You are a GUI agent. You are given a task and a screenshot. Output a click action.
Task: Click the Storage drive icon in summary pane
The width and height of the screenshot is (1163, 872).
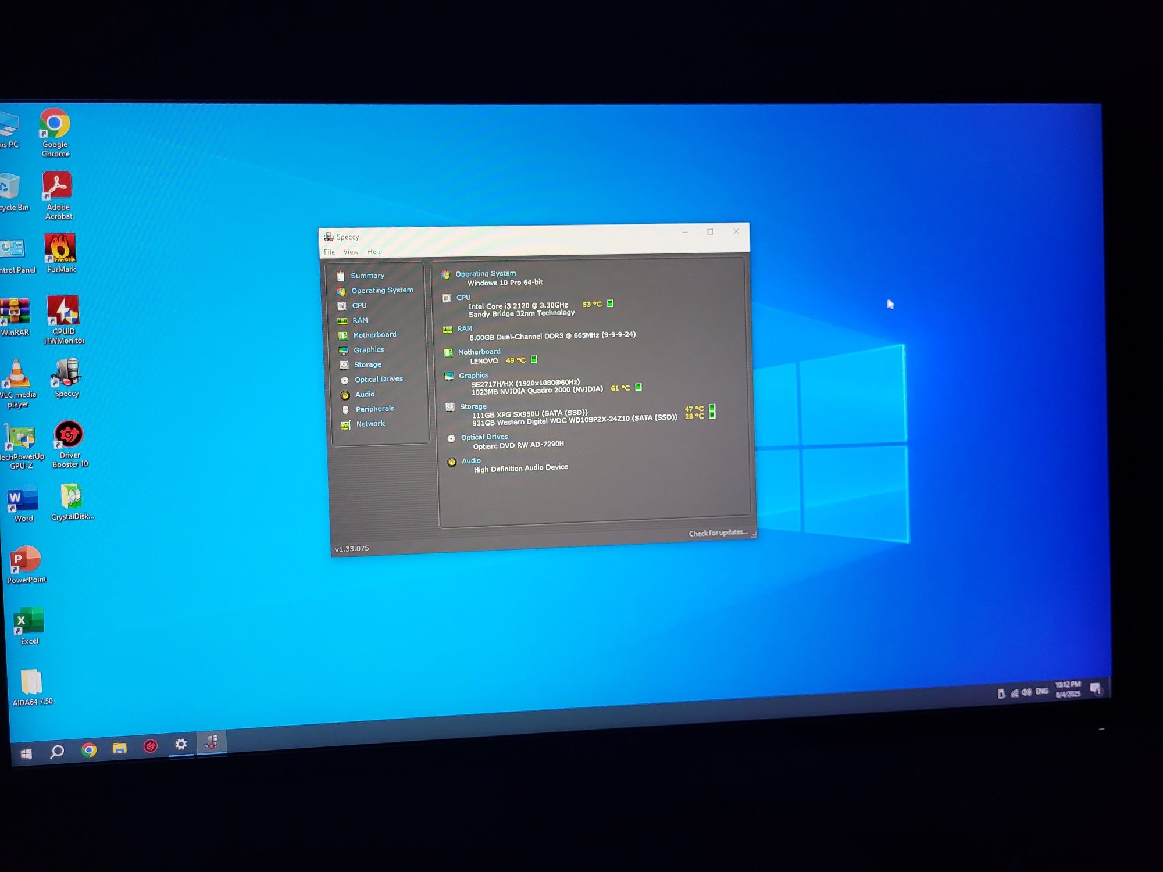[450, 407]
